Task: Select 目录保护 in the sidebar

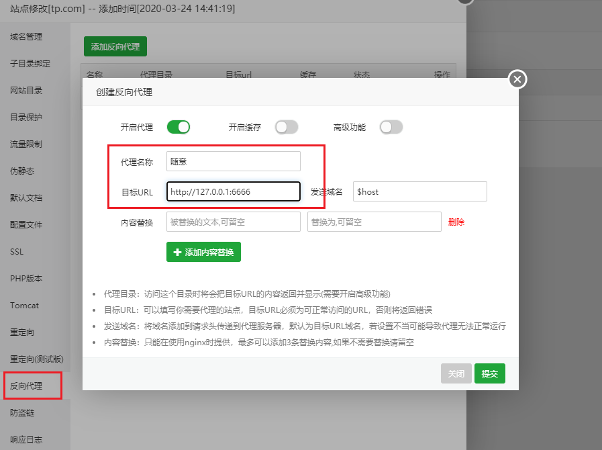Action: coord(26,118)
